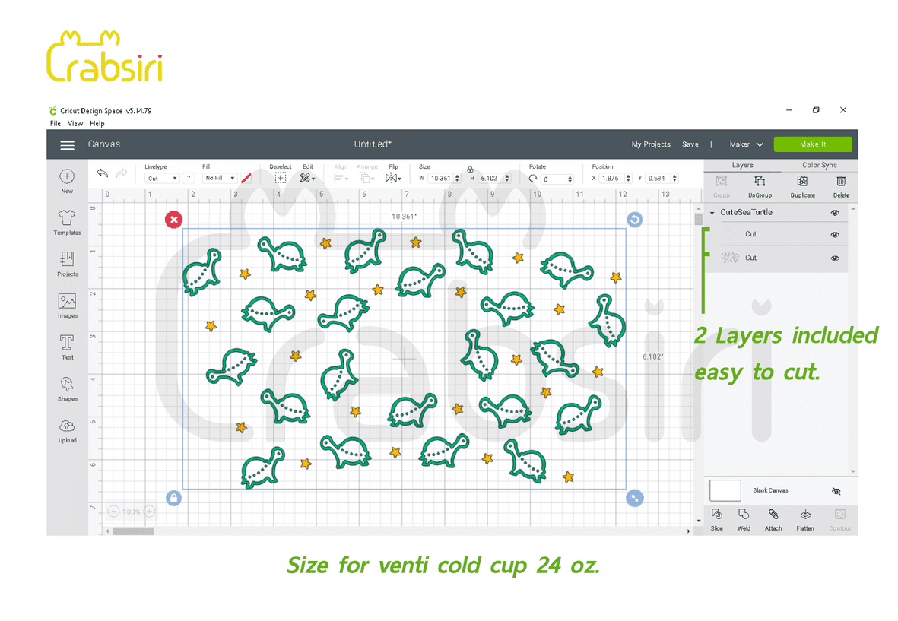Open My Projects link
Viewport: 898px width, 621px height.
click(x=651, y=144)
